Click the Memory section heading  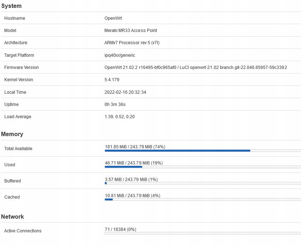(12, 134)
